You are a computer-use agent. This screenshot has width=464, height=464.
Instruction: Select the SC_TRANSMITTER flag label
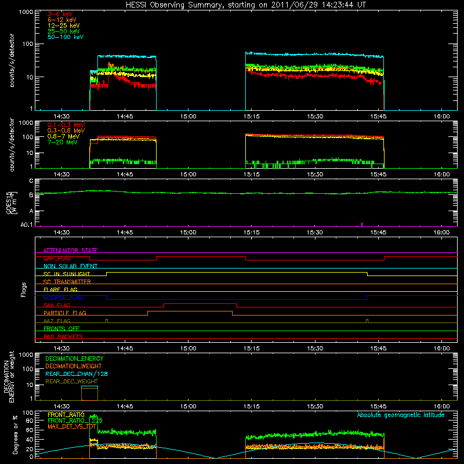point(67,282)
